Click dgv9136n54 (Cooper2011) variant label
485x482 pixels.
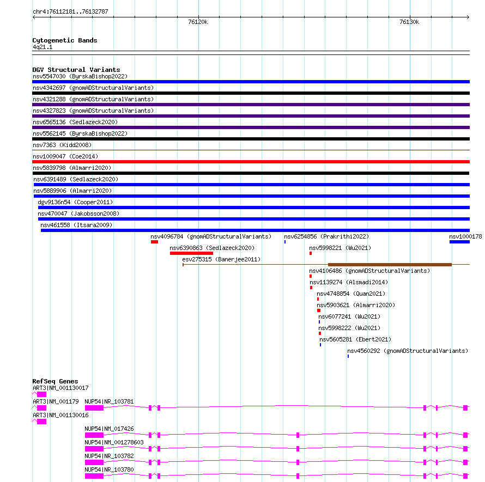click(x=75, y=202)
